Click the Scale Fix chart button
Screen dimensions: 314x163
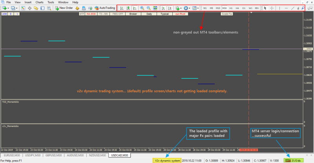coord(227,14)
